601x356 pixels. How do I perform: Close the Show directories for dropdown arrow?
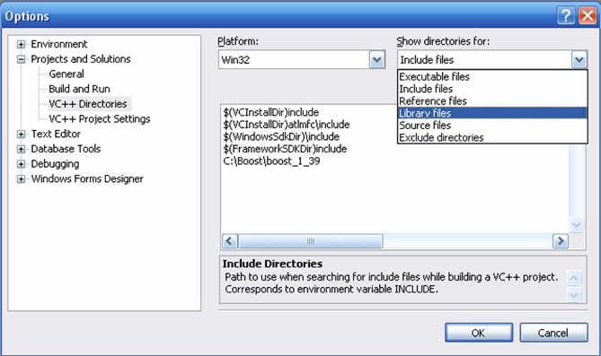tap(579, 60)
